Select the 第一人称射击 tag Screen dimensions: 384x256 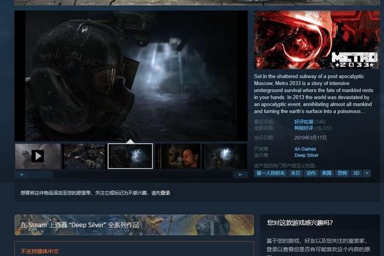tap(271, 173)
